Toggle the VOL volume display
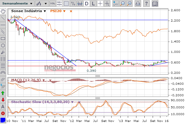Screen dimensions: 187x124 pyautogui.click(x=52, y=4)
